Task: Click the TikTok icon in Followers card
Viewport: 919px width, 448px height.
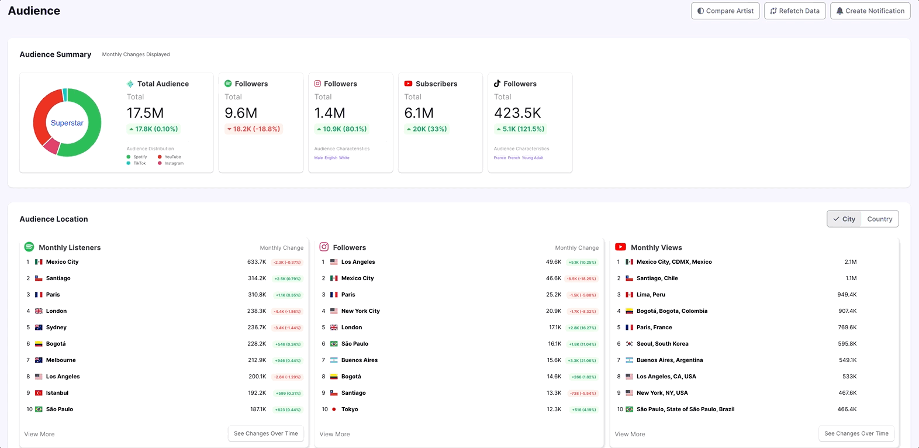Action: 497,84
